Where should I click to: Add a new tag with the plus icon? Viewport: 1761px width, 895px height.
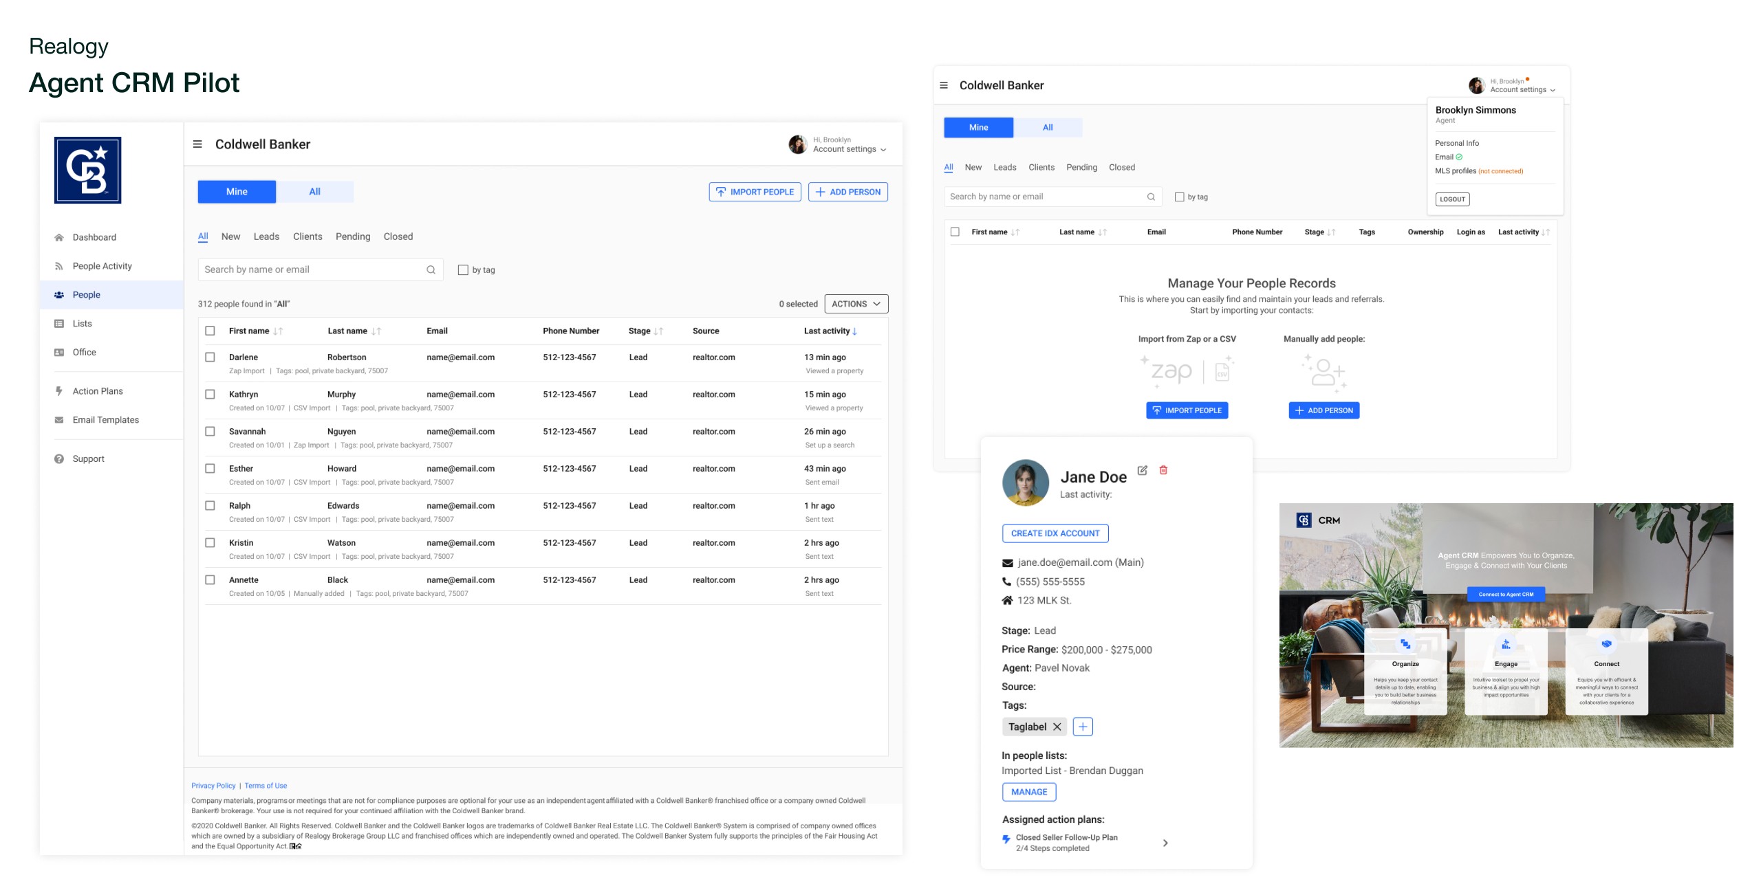tap(1083, 727)
